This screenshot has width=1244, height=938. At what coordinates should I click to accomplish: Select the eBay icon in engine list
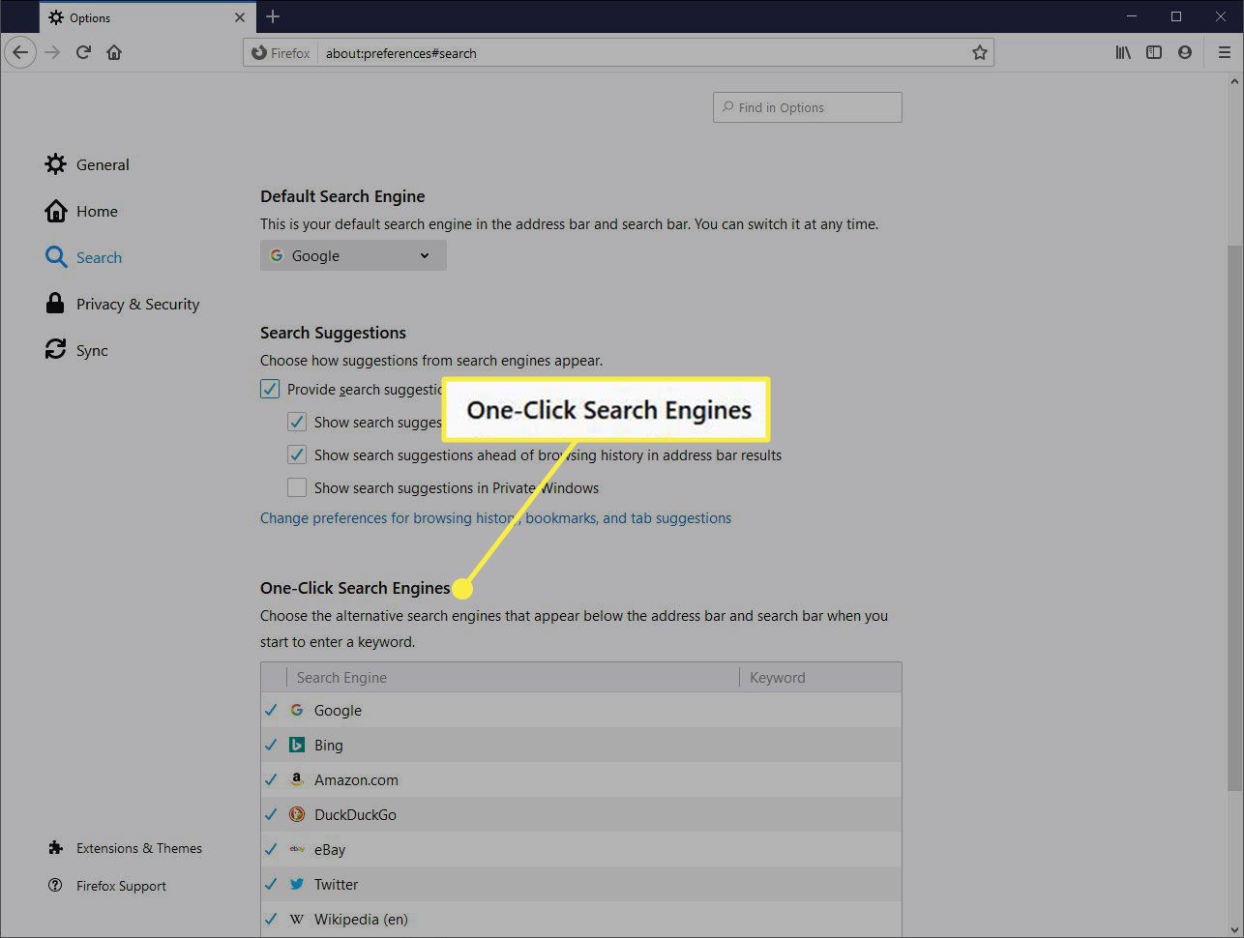[297, 849]
